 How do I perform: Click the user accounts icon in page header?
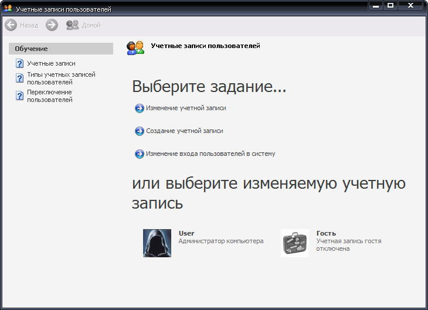[135, 47]
